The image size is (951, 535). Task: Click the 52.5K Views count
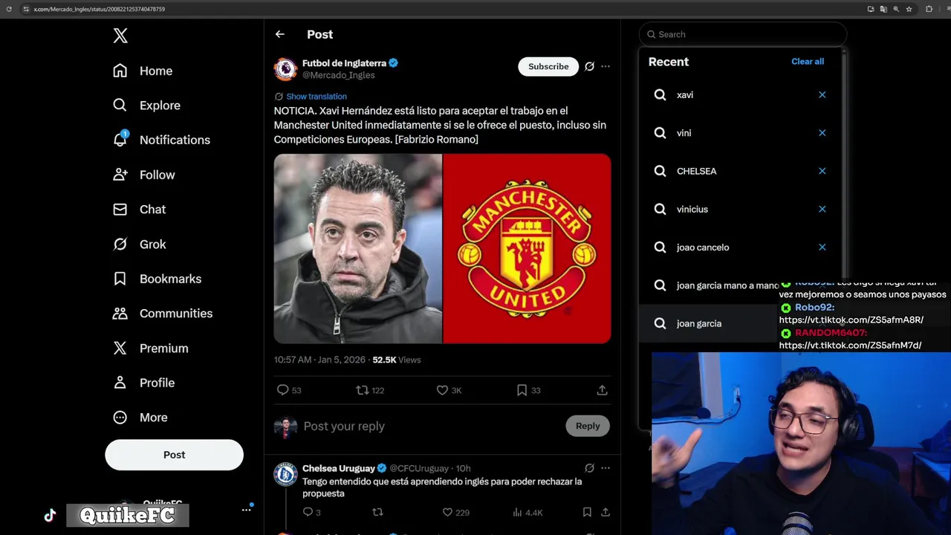pyautogui.click(x=397, y=360)
